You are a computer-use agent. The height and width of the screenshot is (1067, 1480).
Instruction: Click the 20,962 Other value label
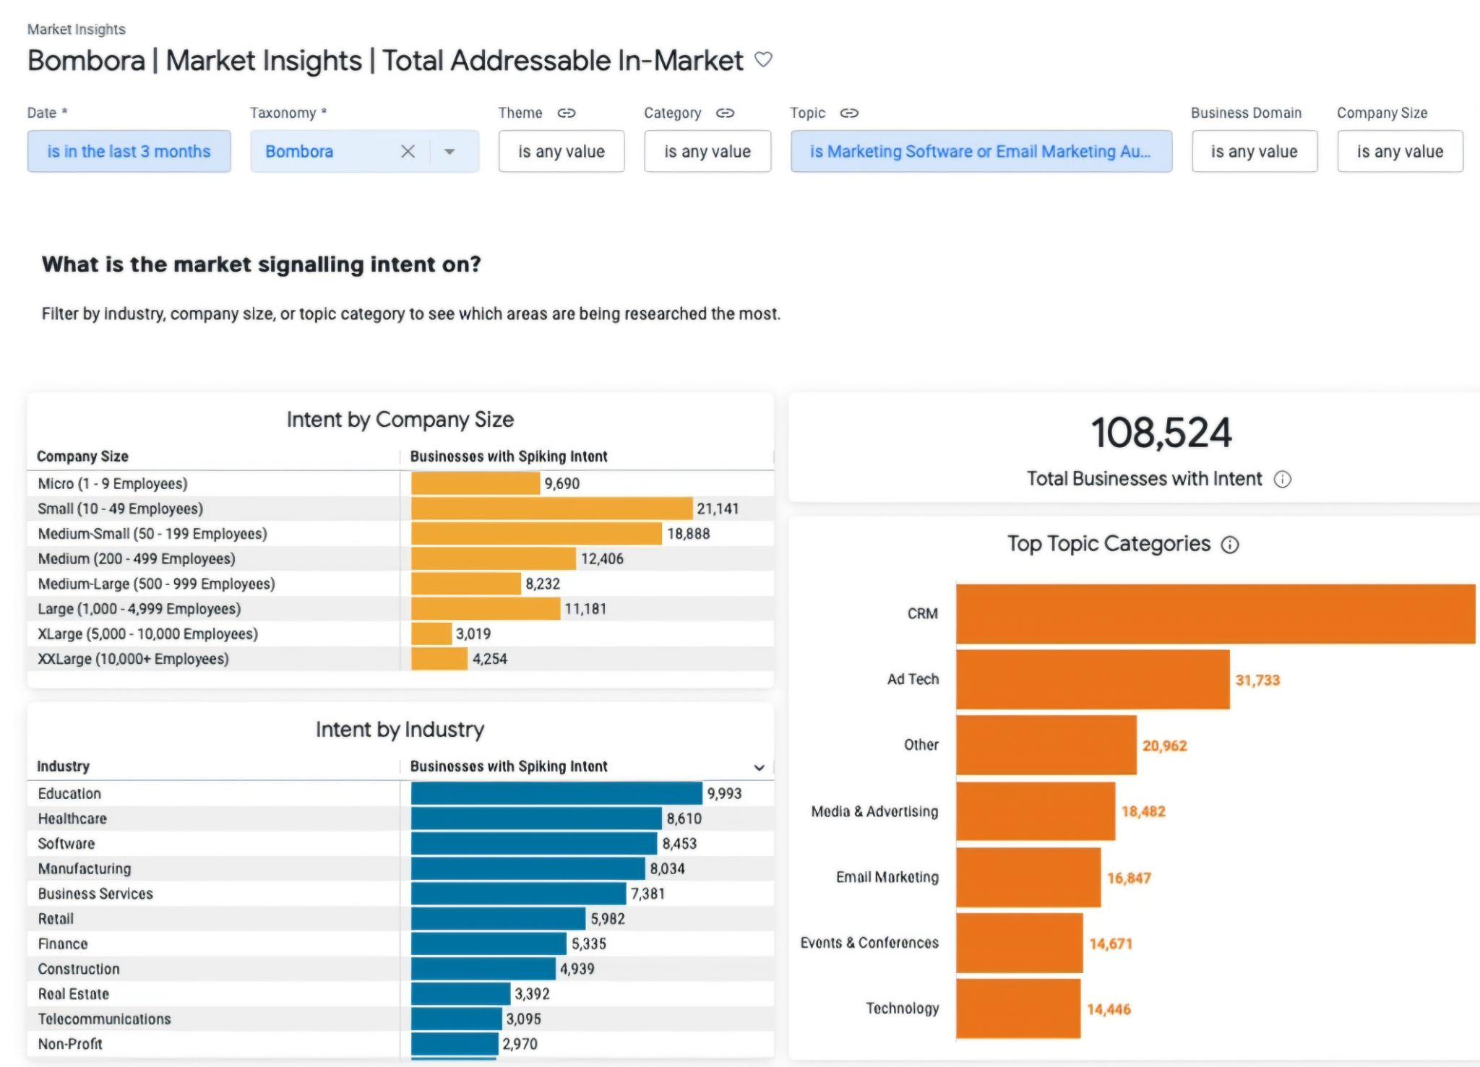[x=1164, y=746]
